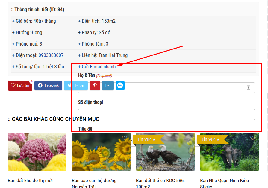This screenshot has height=188, width=268.
Task: Click the contact autofill icon in name field
Action: pyautogui.click(x=249, y=88)
